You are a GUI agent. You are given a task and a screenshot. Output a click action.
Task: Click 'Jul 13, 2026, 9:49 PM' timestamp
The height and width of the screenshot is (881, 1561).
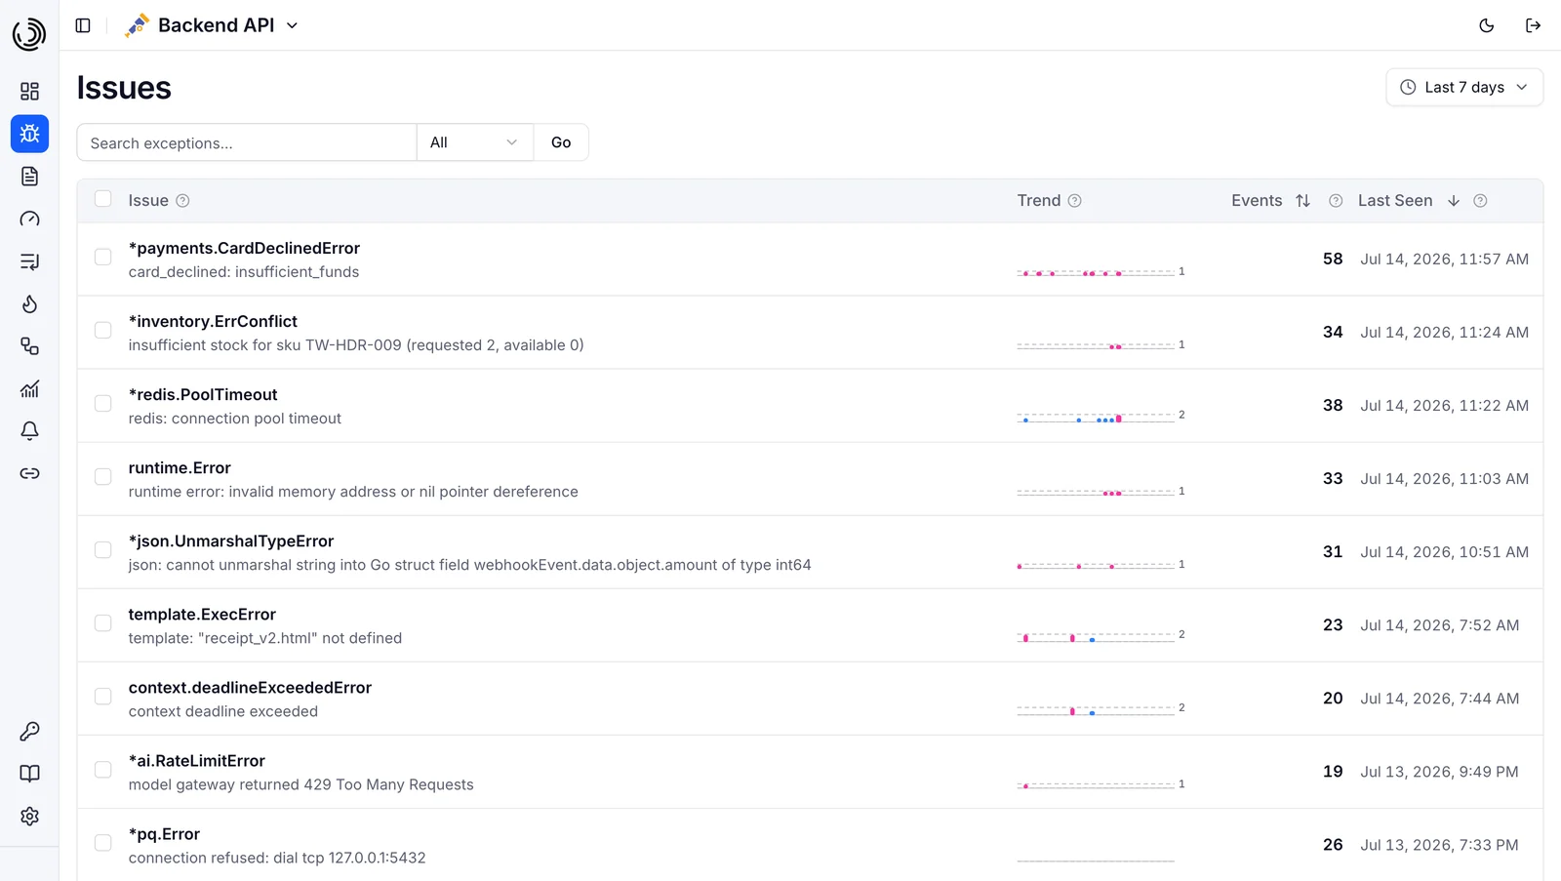click(x=1440, y=771)
